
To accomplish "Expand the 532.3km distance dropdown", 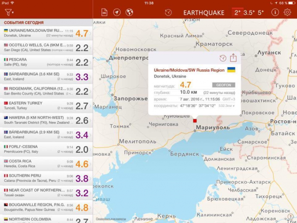I will pyautogui.click(x=227, y=106).
